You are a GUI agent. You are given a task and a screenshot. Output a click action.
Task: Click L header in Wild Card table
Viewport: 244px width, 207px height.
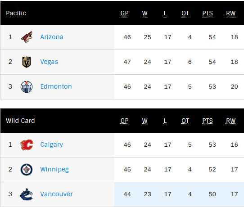tap(165, 121)
